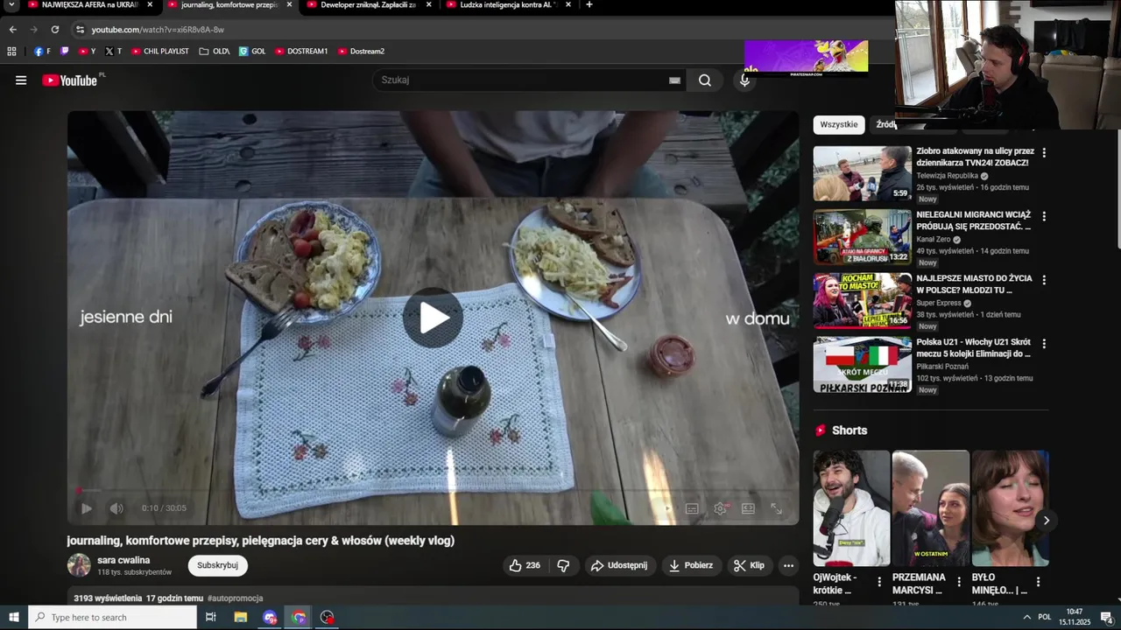
Task: Open the more actions menu under the video
Action: pyautogui.click(x=788, y=565)
